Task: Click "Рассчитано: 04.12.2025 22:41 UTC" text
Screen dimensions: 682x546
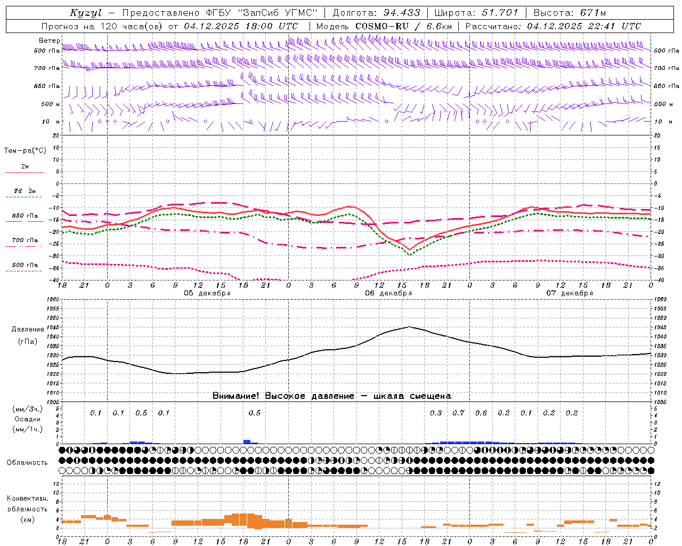Action: coord(553,26)
